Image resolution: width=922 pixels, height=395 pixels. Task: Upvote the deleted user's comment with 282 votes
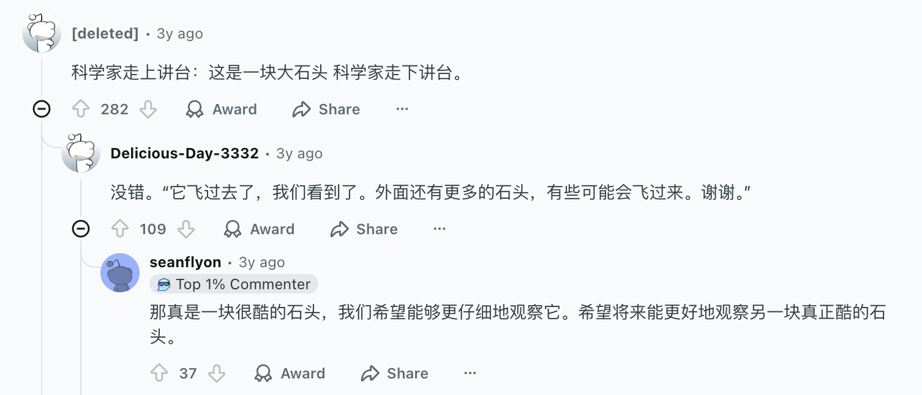coord(81,109)
